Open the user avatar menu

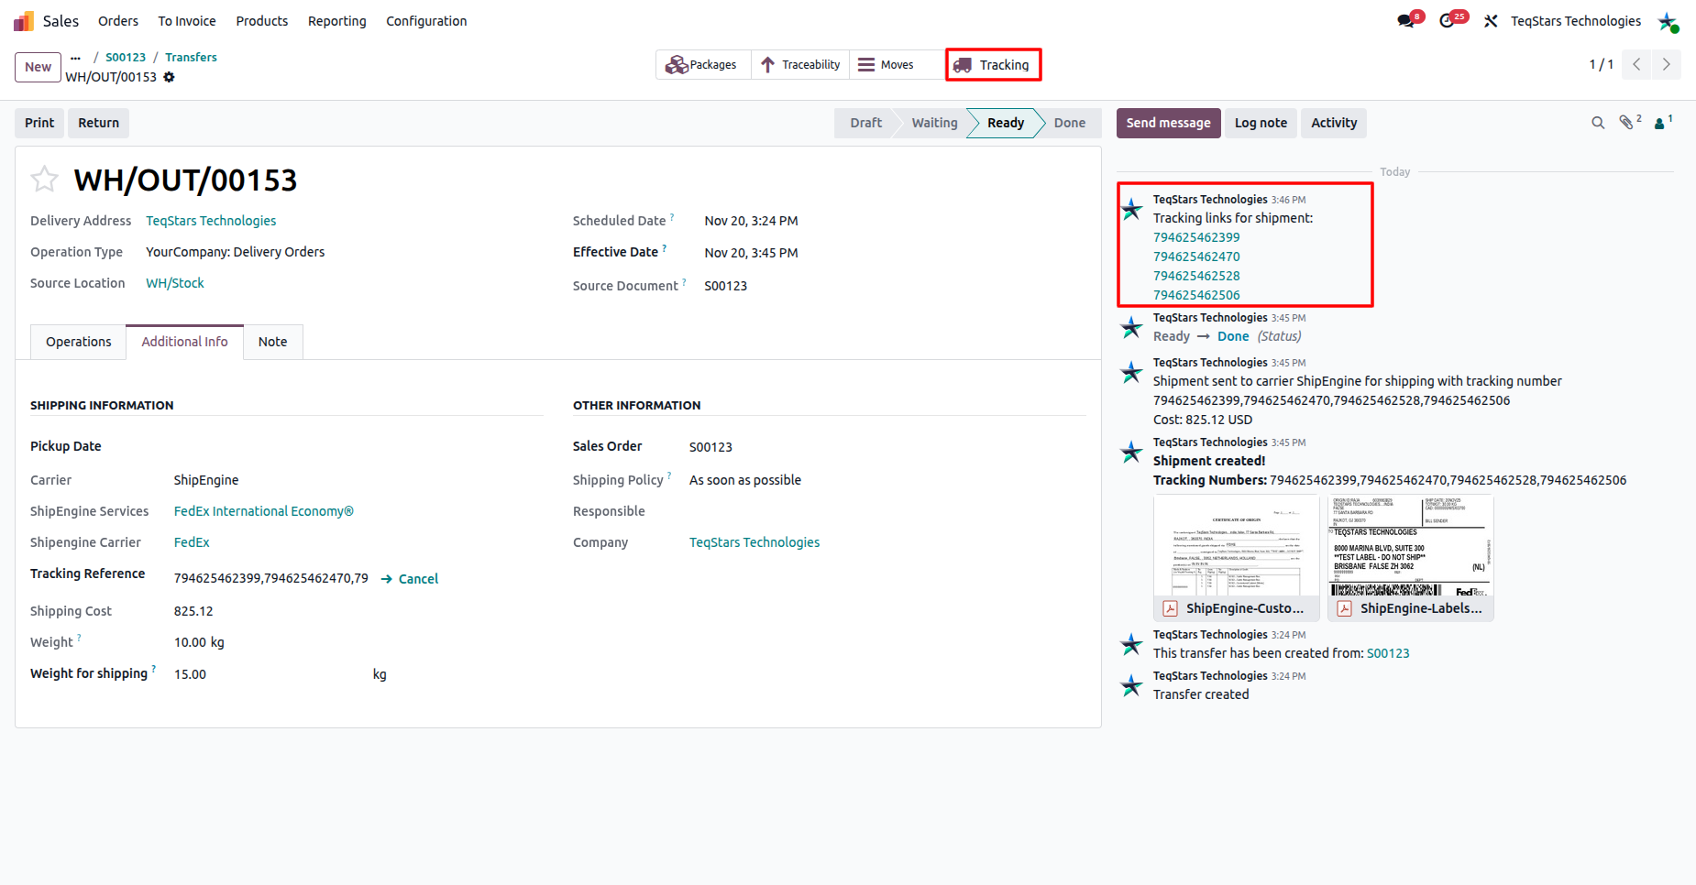pyautogui.click(x=1668, y=21)
